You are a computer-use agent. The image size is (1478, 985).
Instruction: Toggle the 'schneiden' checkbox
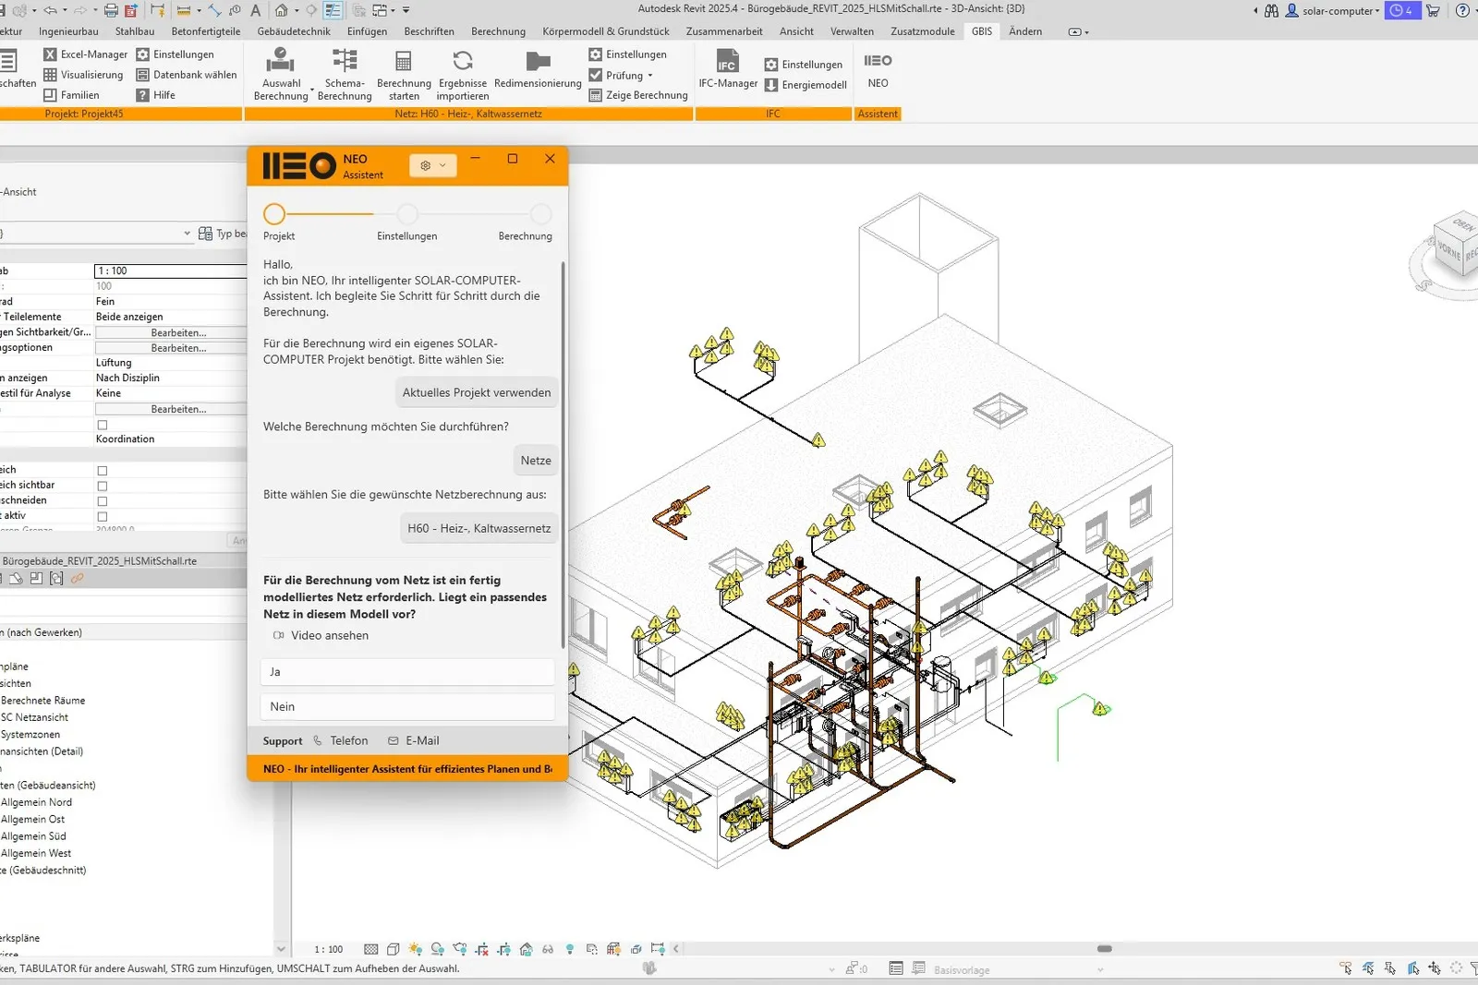point(103,501)
